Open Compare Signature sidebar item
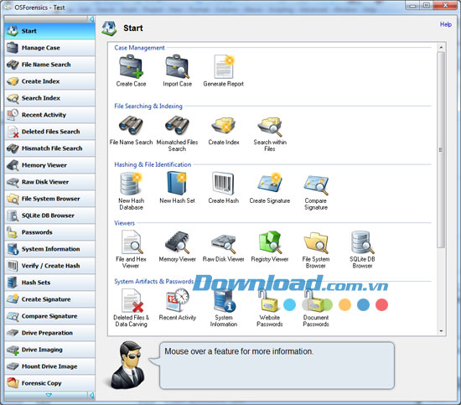Viewport: 461px width, 405px height. point(49,316)
